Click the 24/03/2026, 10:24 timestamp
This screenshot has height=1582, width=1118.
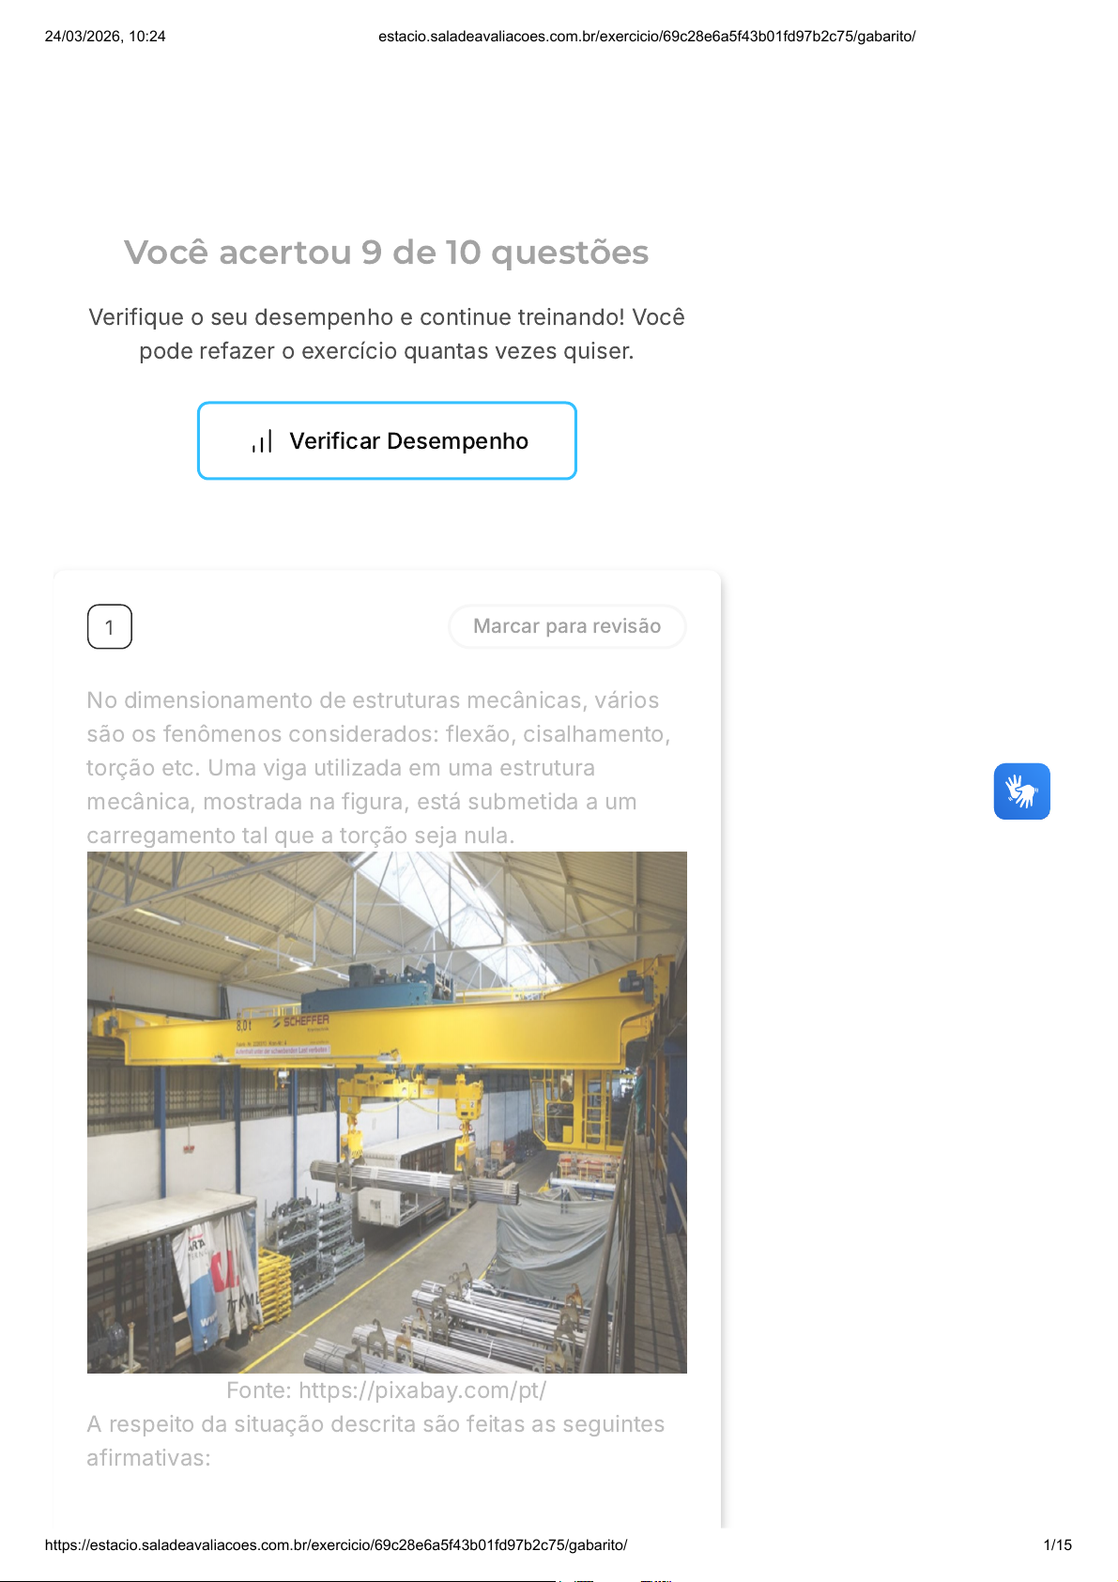click(105, 37)
